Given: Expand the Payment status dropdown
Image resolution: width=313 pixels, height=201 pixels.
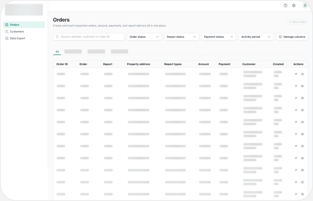Looking at the screenshot, I should point(219,37).
